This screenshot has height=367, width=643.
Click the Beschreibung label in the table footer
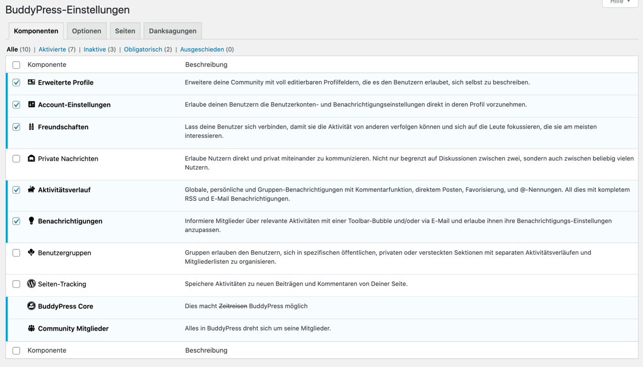point(206,351)
